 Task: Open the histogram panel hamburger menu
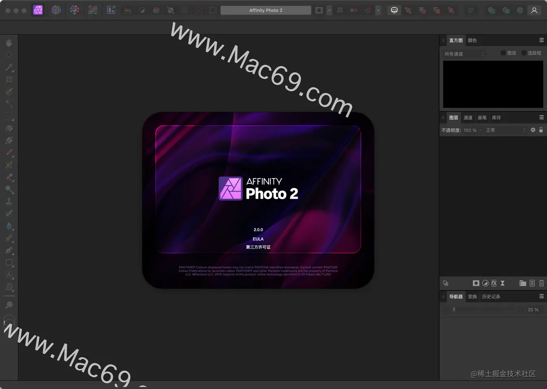pyautogui.click(x=541, y=40)
